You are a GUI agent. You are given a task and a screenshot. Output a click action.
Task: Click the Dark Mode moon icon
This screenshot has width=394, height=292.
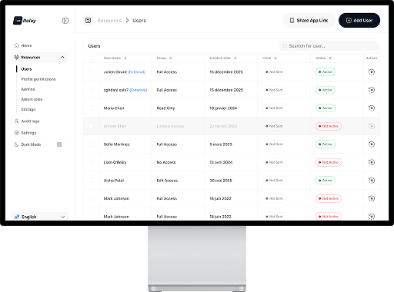[17, 144]
